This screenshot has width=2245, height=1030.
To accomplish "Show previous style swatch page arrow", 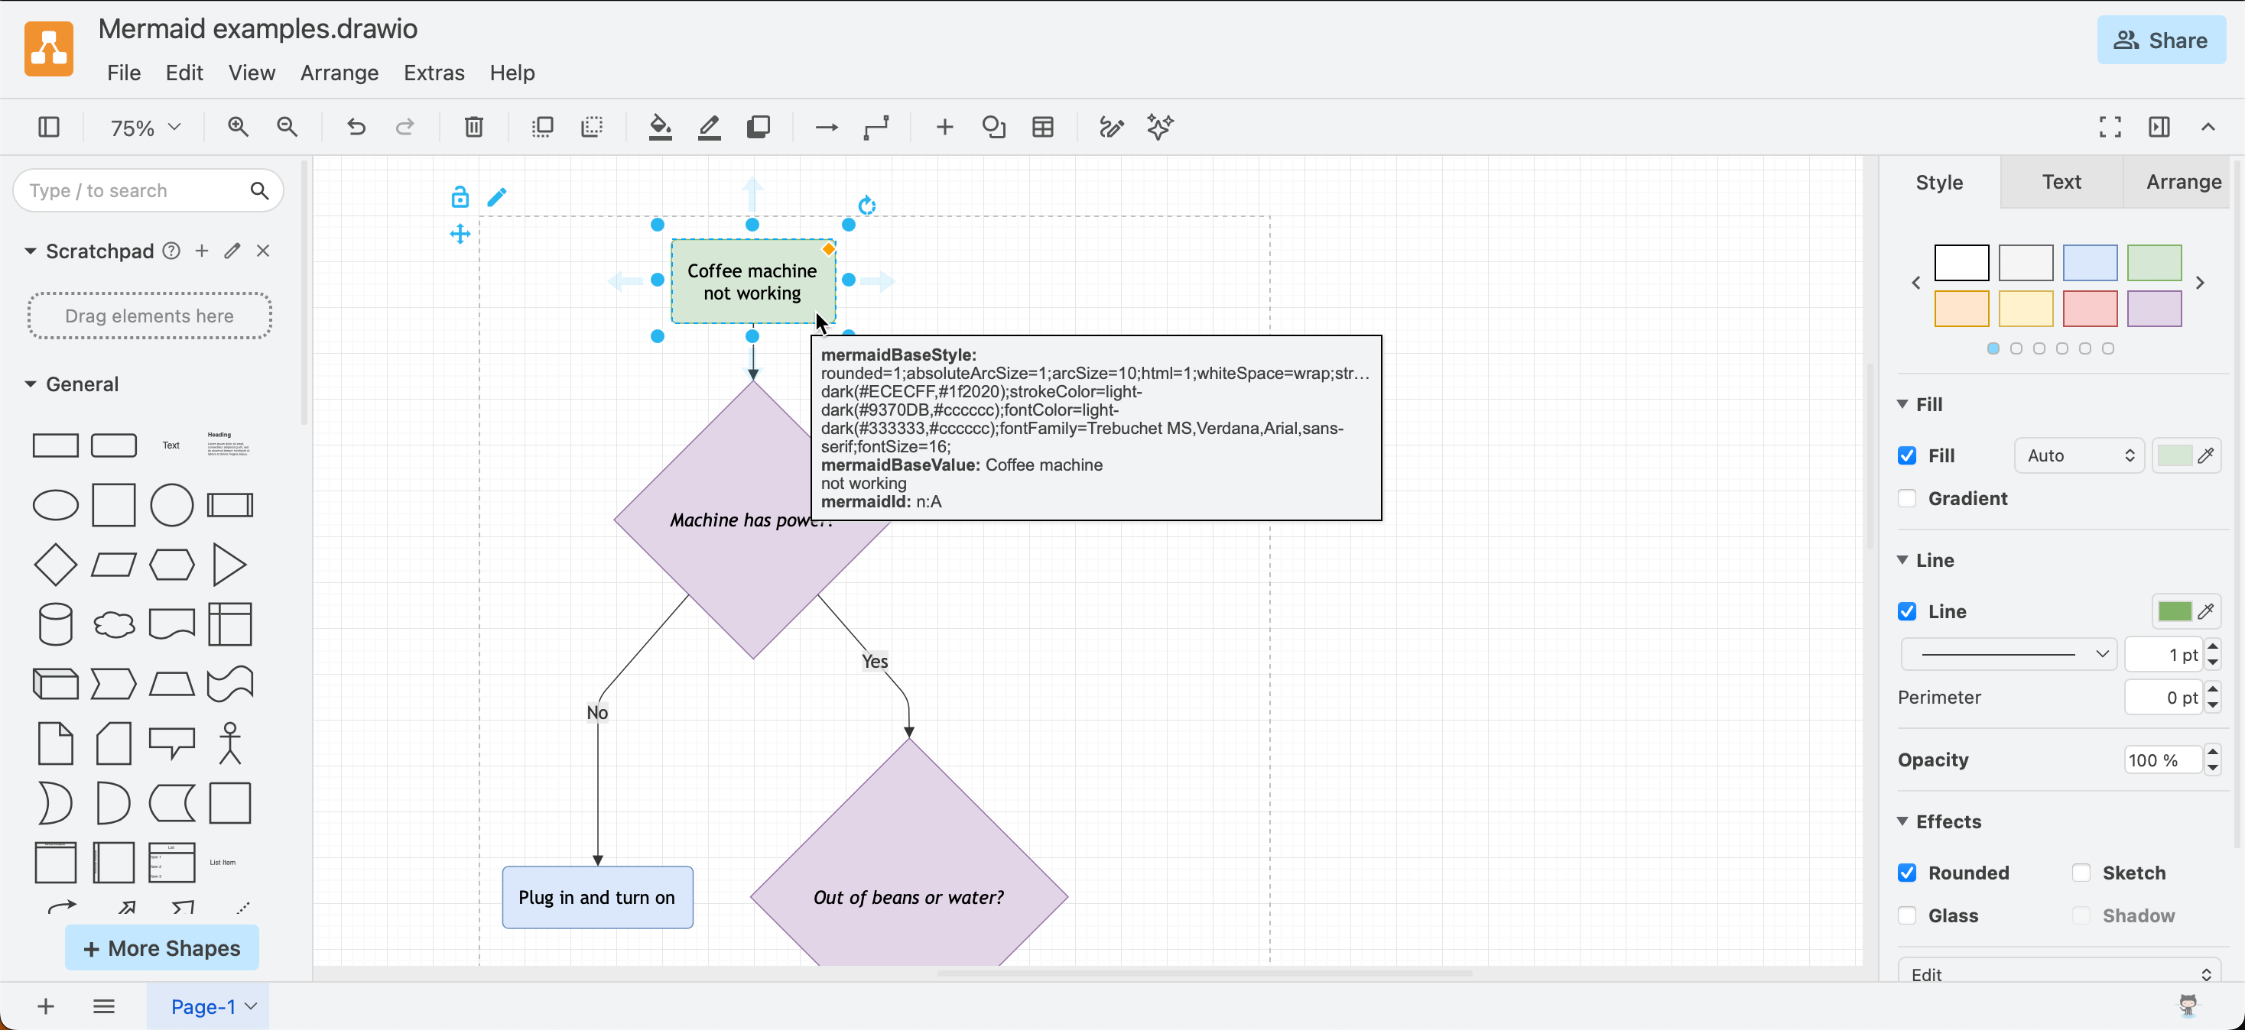I will (1915, 283).
